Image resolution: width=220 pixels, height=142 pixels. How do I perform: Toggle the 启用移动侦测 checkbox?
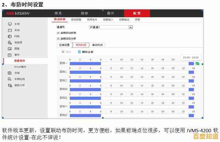point(58,33)
